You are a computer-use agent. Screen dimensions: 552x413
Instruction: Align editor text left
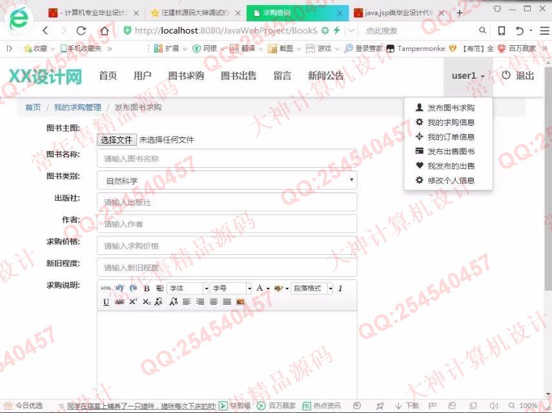tap(187, 302)
